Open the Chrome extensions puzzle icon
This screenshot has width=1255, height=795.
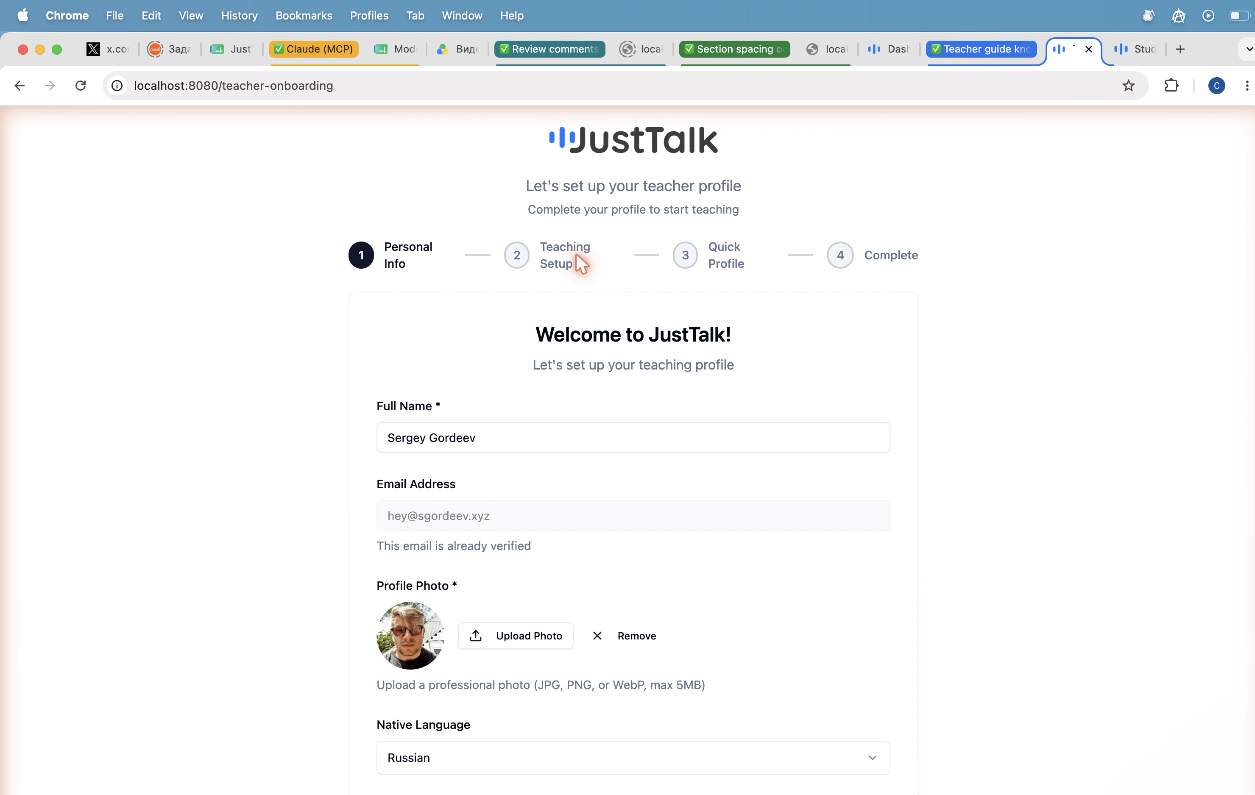[1171, 86]
